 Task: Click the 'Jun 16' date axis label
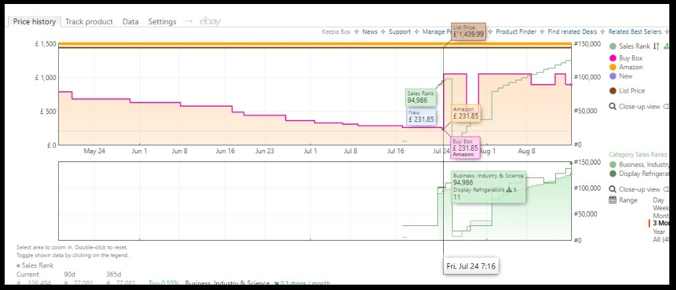(x=227, y=151)
